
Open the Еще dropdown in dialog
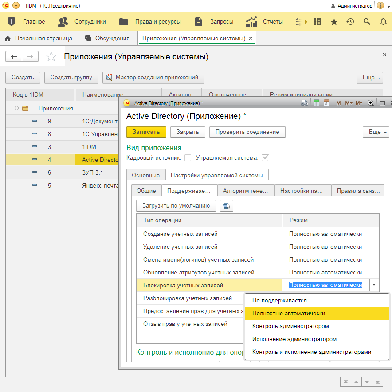375,132
